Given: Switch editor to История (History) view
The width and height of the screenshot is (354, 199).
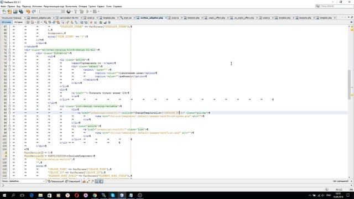Looking at the screenshot, I should tap(18, 22).
